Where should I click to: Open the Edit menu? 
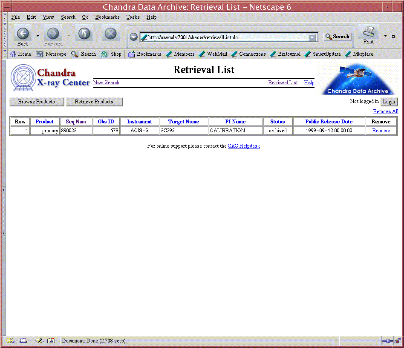(31, 17)
